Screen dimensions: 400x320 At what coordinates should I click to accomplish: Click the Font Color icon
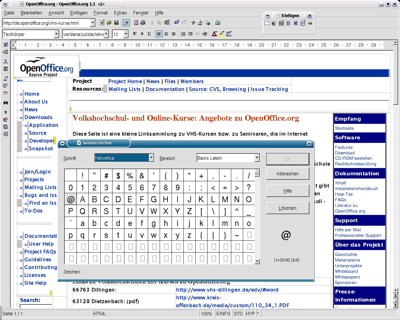coord(214,34)
